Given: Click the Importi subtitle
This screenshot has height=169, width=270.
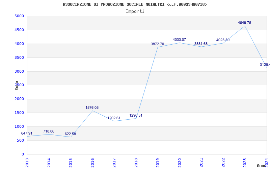Looking at the screenshot, I should click(x=135, y=11).
